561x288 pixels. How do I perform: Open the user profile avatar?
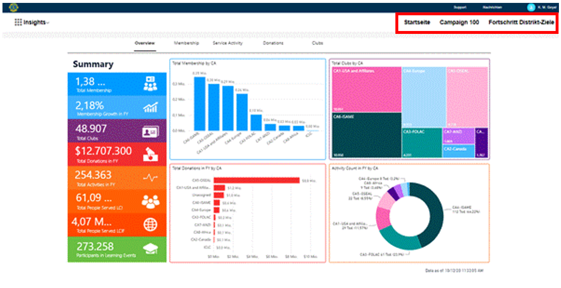tap(531, 7)
